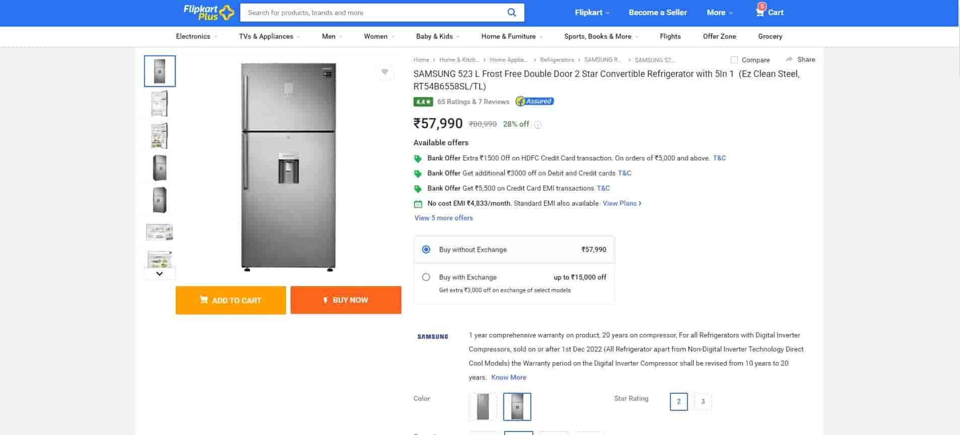Image resolution: width=960 pixels, height=435 pixels.
Task: Click the ADD TO CART button
Action: click(x=231, y=300)
